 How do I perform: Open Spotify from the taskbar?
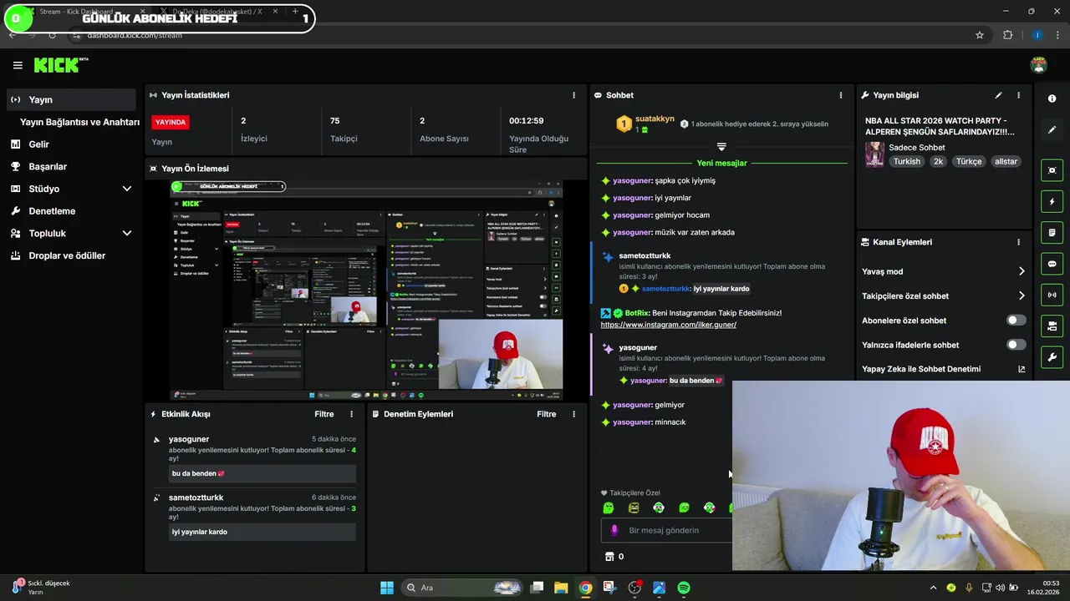point(683,588)
